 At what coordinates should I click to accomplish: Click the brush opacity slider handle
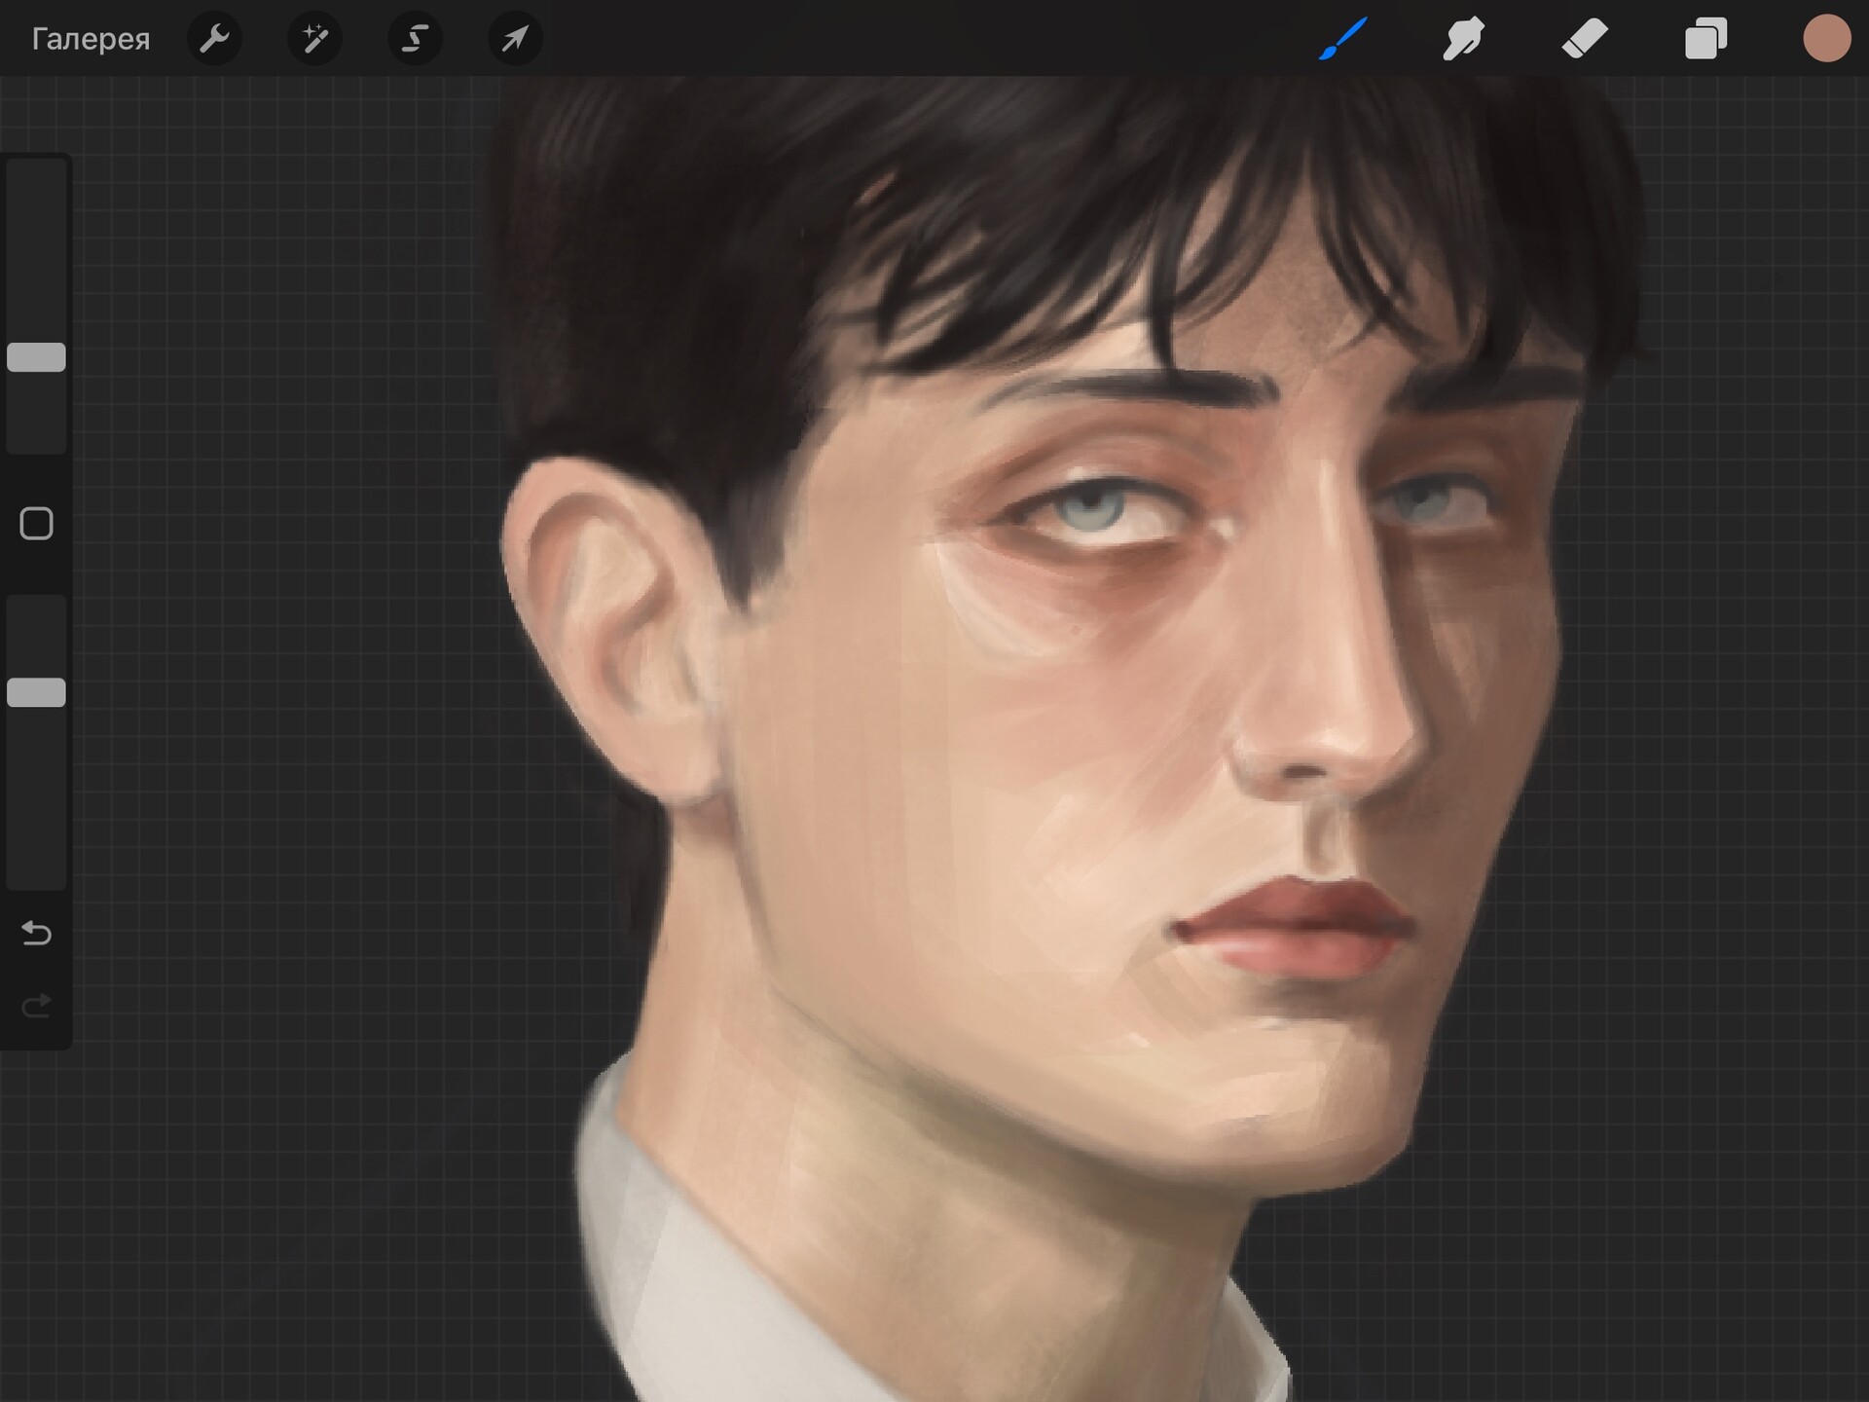coord(37,692)
